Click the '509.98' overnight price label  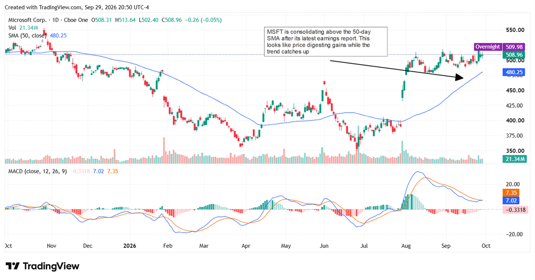pos(514,47)
